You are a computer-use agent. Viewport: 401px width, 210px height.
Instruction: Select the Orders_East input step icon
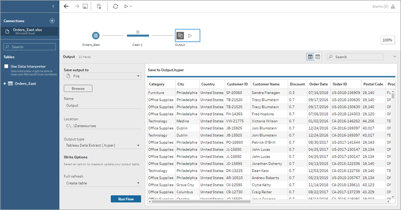tap(96, 36)
